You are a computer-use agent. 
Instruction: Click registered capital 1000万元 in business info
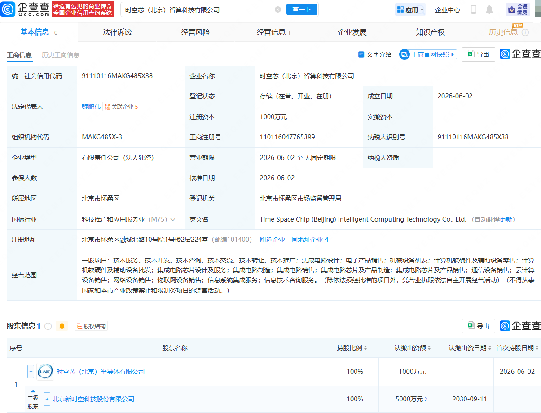[x=273, y=117]
